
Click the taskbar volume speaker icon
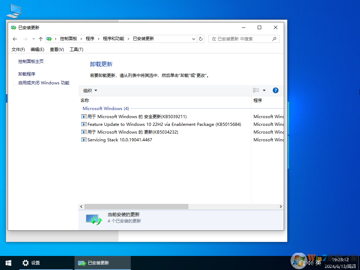click(x=310, y=263)
